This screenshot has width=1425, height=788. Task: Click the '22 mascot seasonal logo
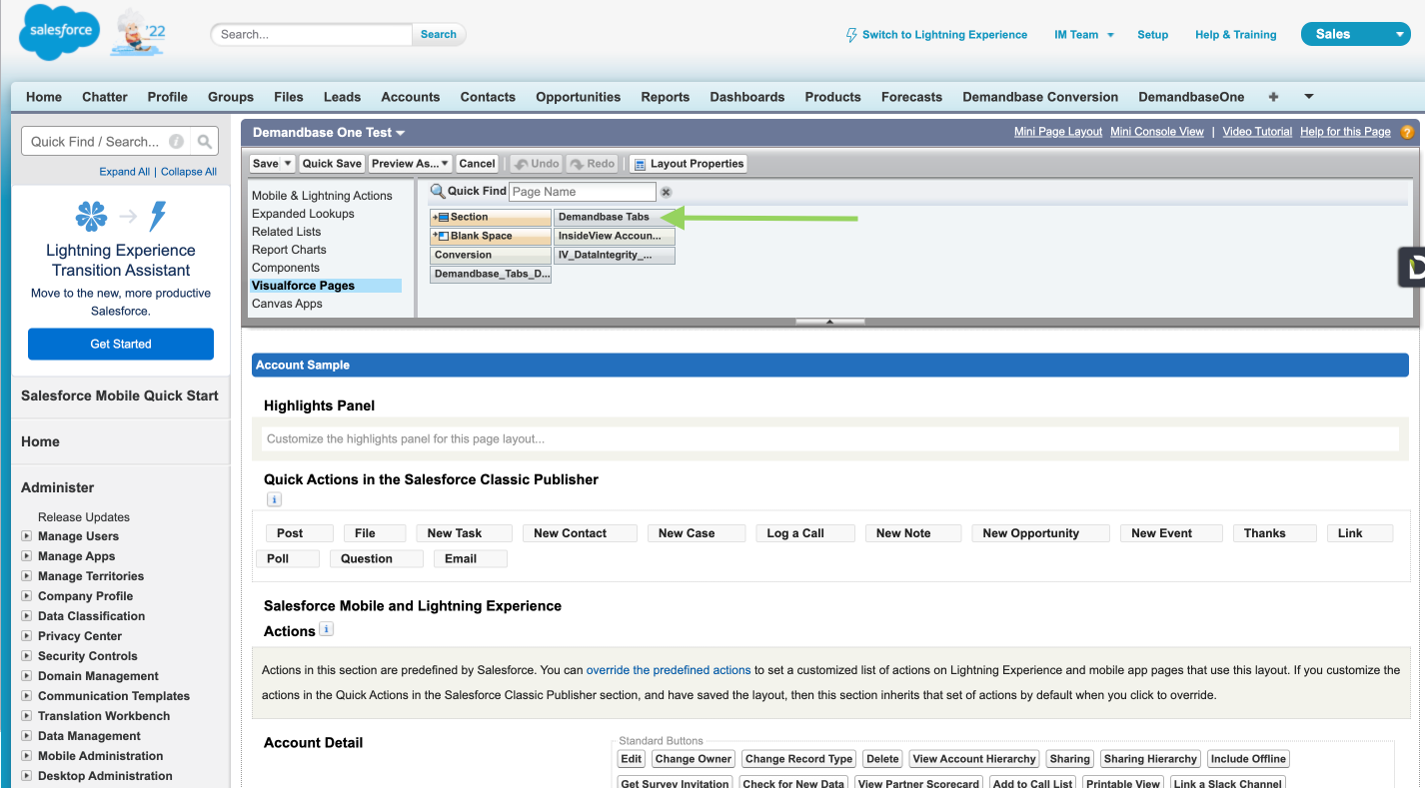pos(139,32)
